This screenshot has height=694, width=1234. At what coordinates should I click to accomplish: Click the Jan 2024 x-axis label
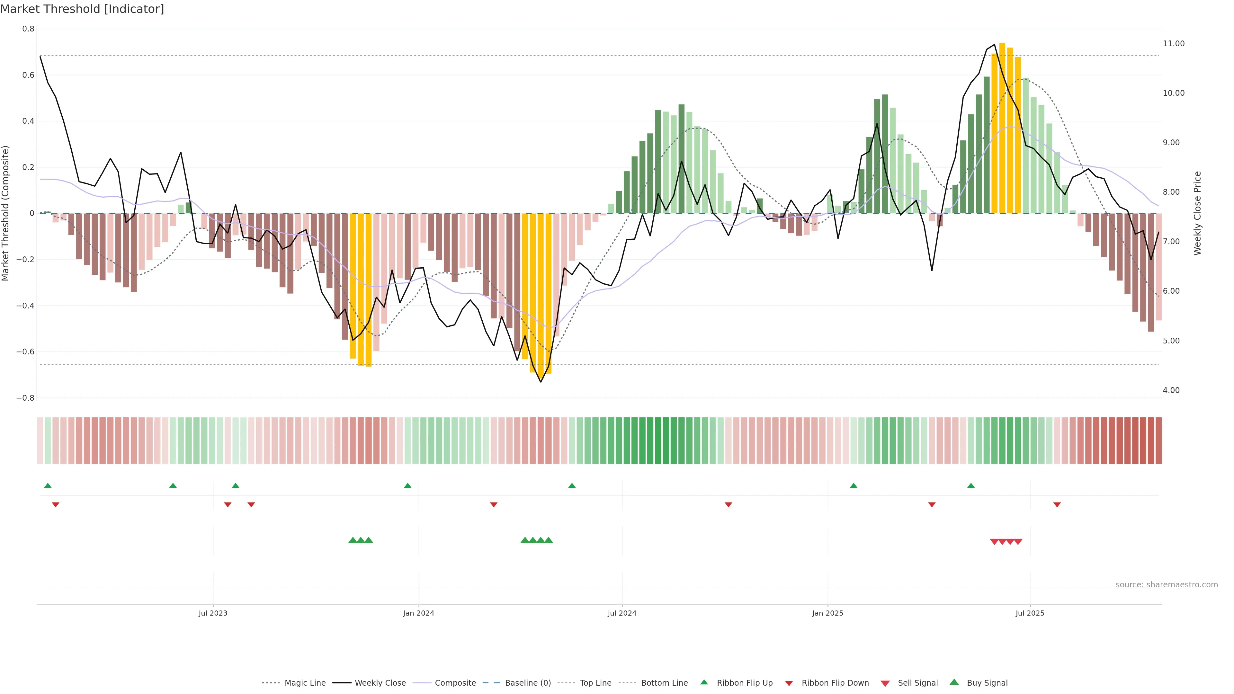pos(418,613)
